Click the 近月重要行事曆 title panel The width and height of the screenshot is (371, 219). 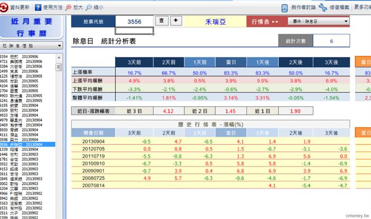31,27
